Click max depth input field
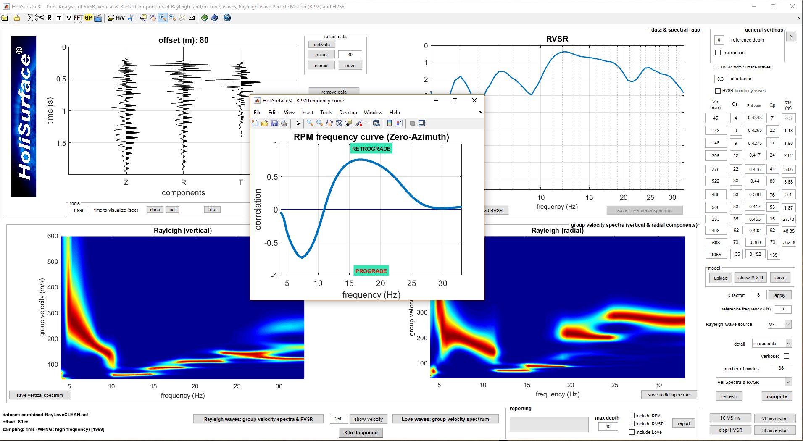Image resolution: width=803 pixels, height=441 pixels. pyautogui.click(x=608, y=426)
